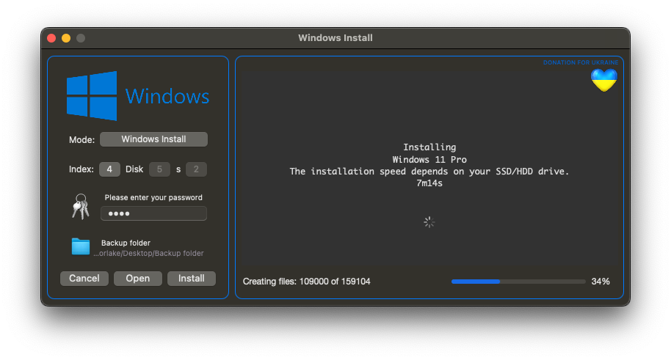
Task: Click the 'Backup folder' label
Action: click(126, 243)
